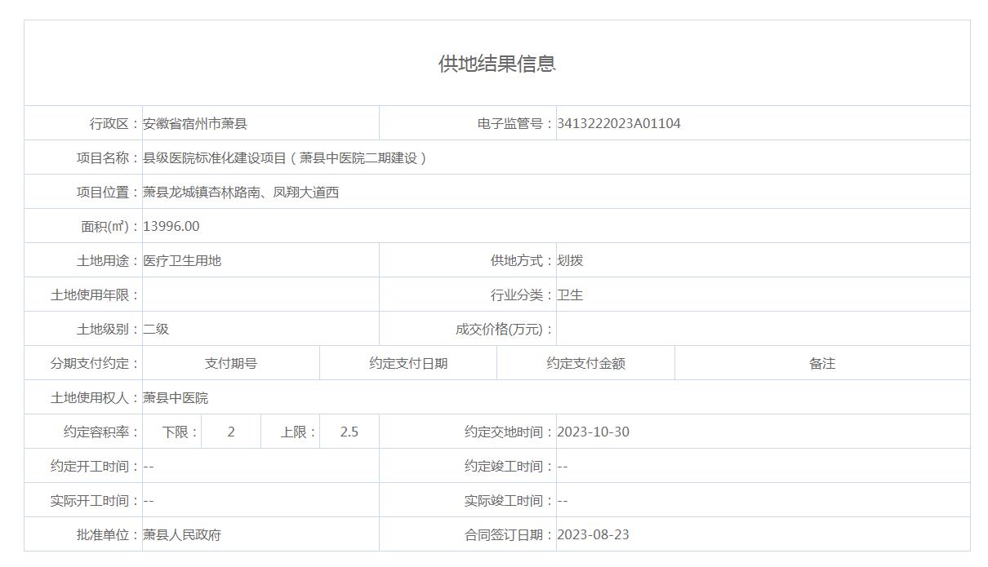Click the administrative region value 安徽省宿州市萧县
988x567 pixels.
(x=195, y=124)
